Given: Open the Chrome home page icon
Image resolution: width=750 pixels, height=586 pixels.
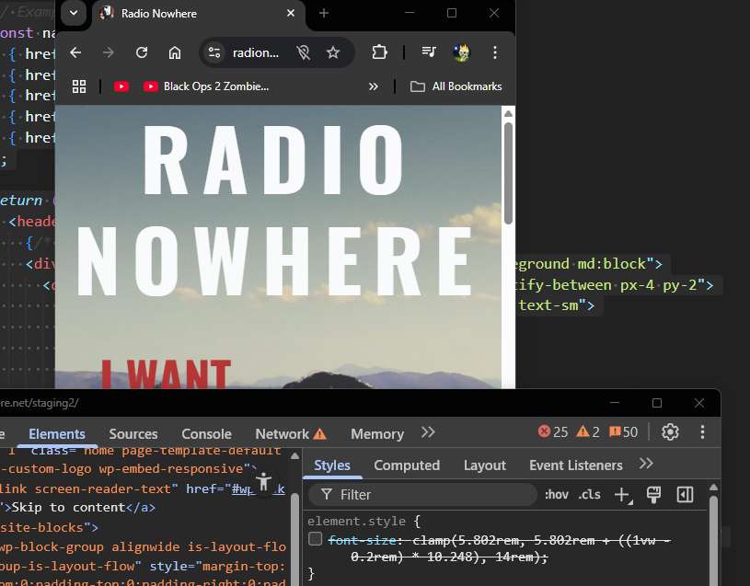Looking at the screenshot, I should [175, 52].
